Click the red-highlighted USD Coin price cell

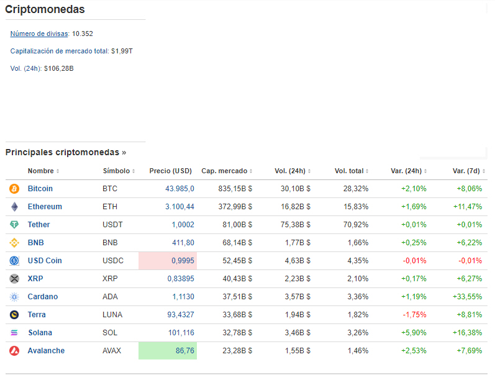[x=168, y=261]
